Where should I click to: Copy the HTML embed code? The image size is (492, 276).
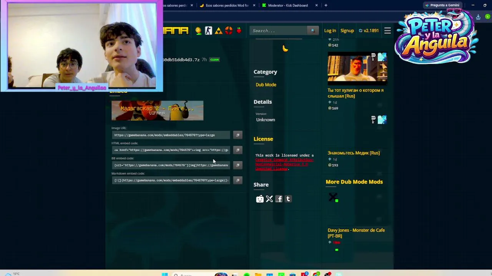pyautogui.click(x=238, y=150)
